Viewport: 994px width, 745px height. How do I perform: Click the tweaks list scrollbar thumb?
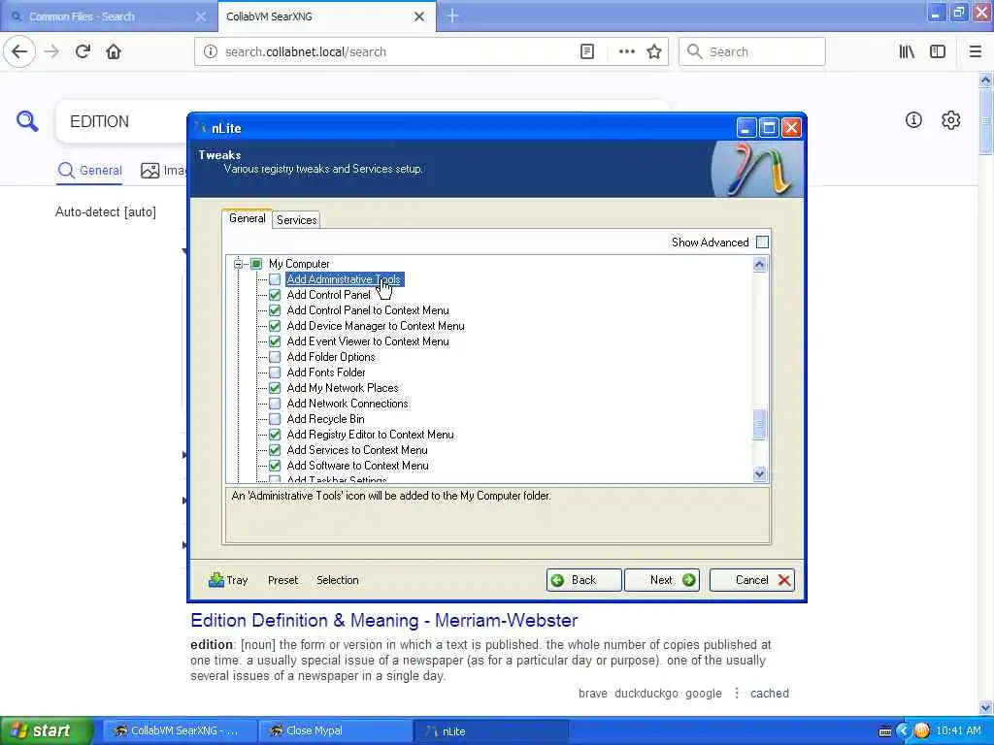pyautogui.click(x=759, y=425)
